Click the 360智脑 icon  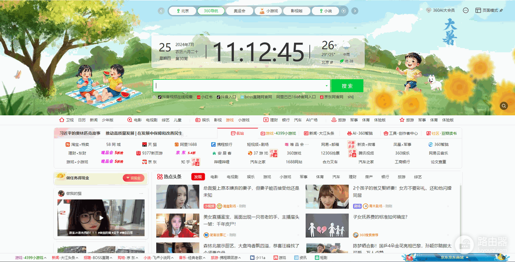point(430,145)
